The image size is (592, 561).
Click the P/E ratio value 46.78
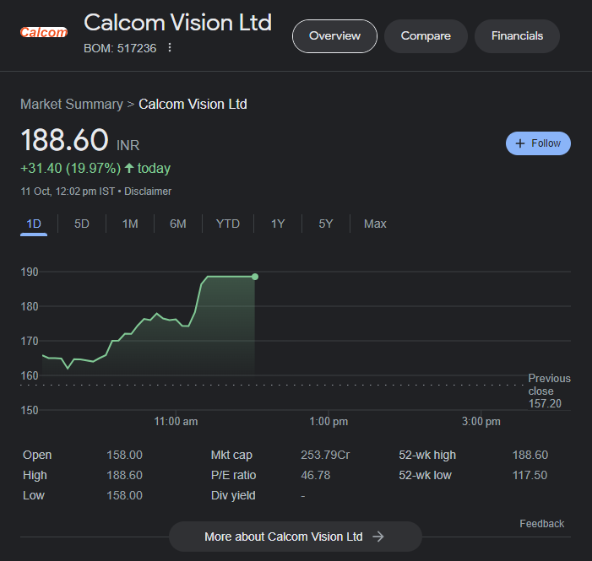pyautogui.click(x=316, y=475)
